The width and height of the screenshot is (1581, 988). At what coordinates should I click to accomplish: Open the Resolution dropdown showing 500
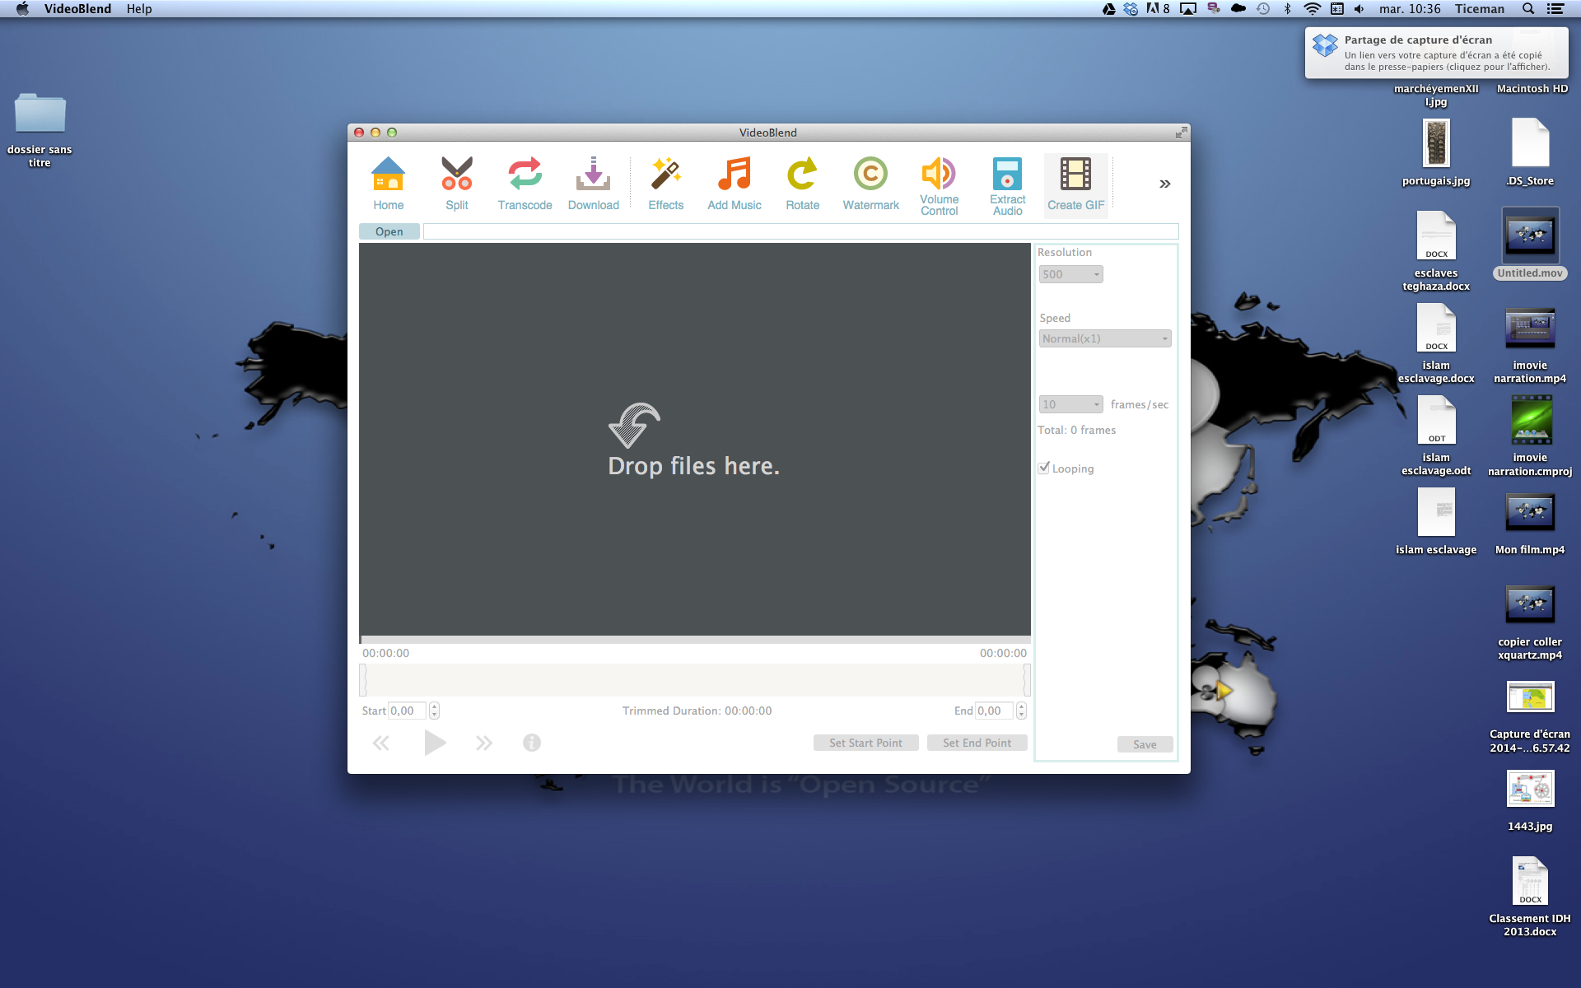pos(1070,274)
